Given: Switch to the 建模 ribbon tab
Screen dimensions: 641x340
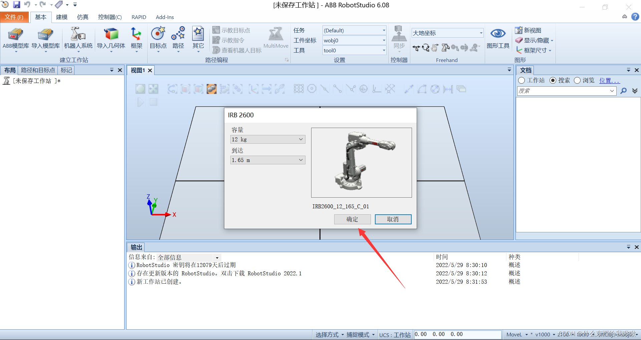Looking at the screenshot, I should coord(62,17).
